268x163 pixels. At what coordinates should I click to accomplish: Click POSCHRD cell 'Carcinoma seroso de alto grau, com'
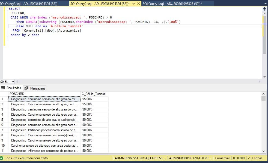tap(44, 104)
